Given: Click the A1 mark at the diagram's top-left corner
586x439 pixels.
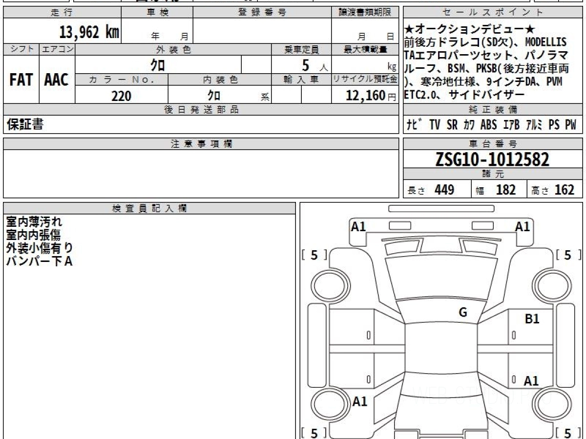Looking at the screenshot, I should click(x=359, y=226).
